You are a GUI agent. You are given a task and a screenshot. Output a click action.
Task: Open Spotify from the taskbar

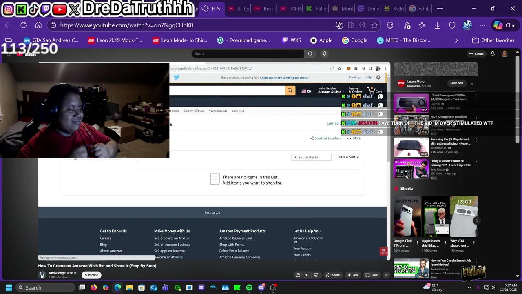(x=249, y=287)
